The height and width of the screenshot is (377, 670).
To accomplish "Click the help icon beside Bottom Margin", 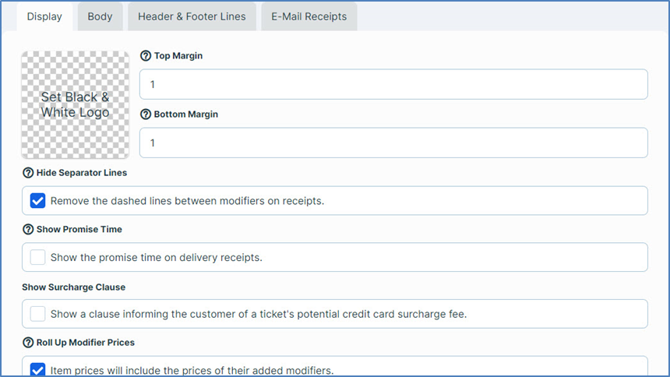I will (145, 115).
